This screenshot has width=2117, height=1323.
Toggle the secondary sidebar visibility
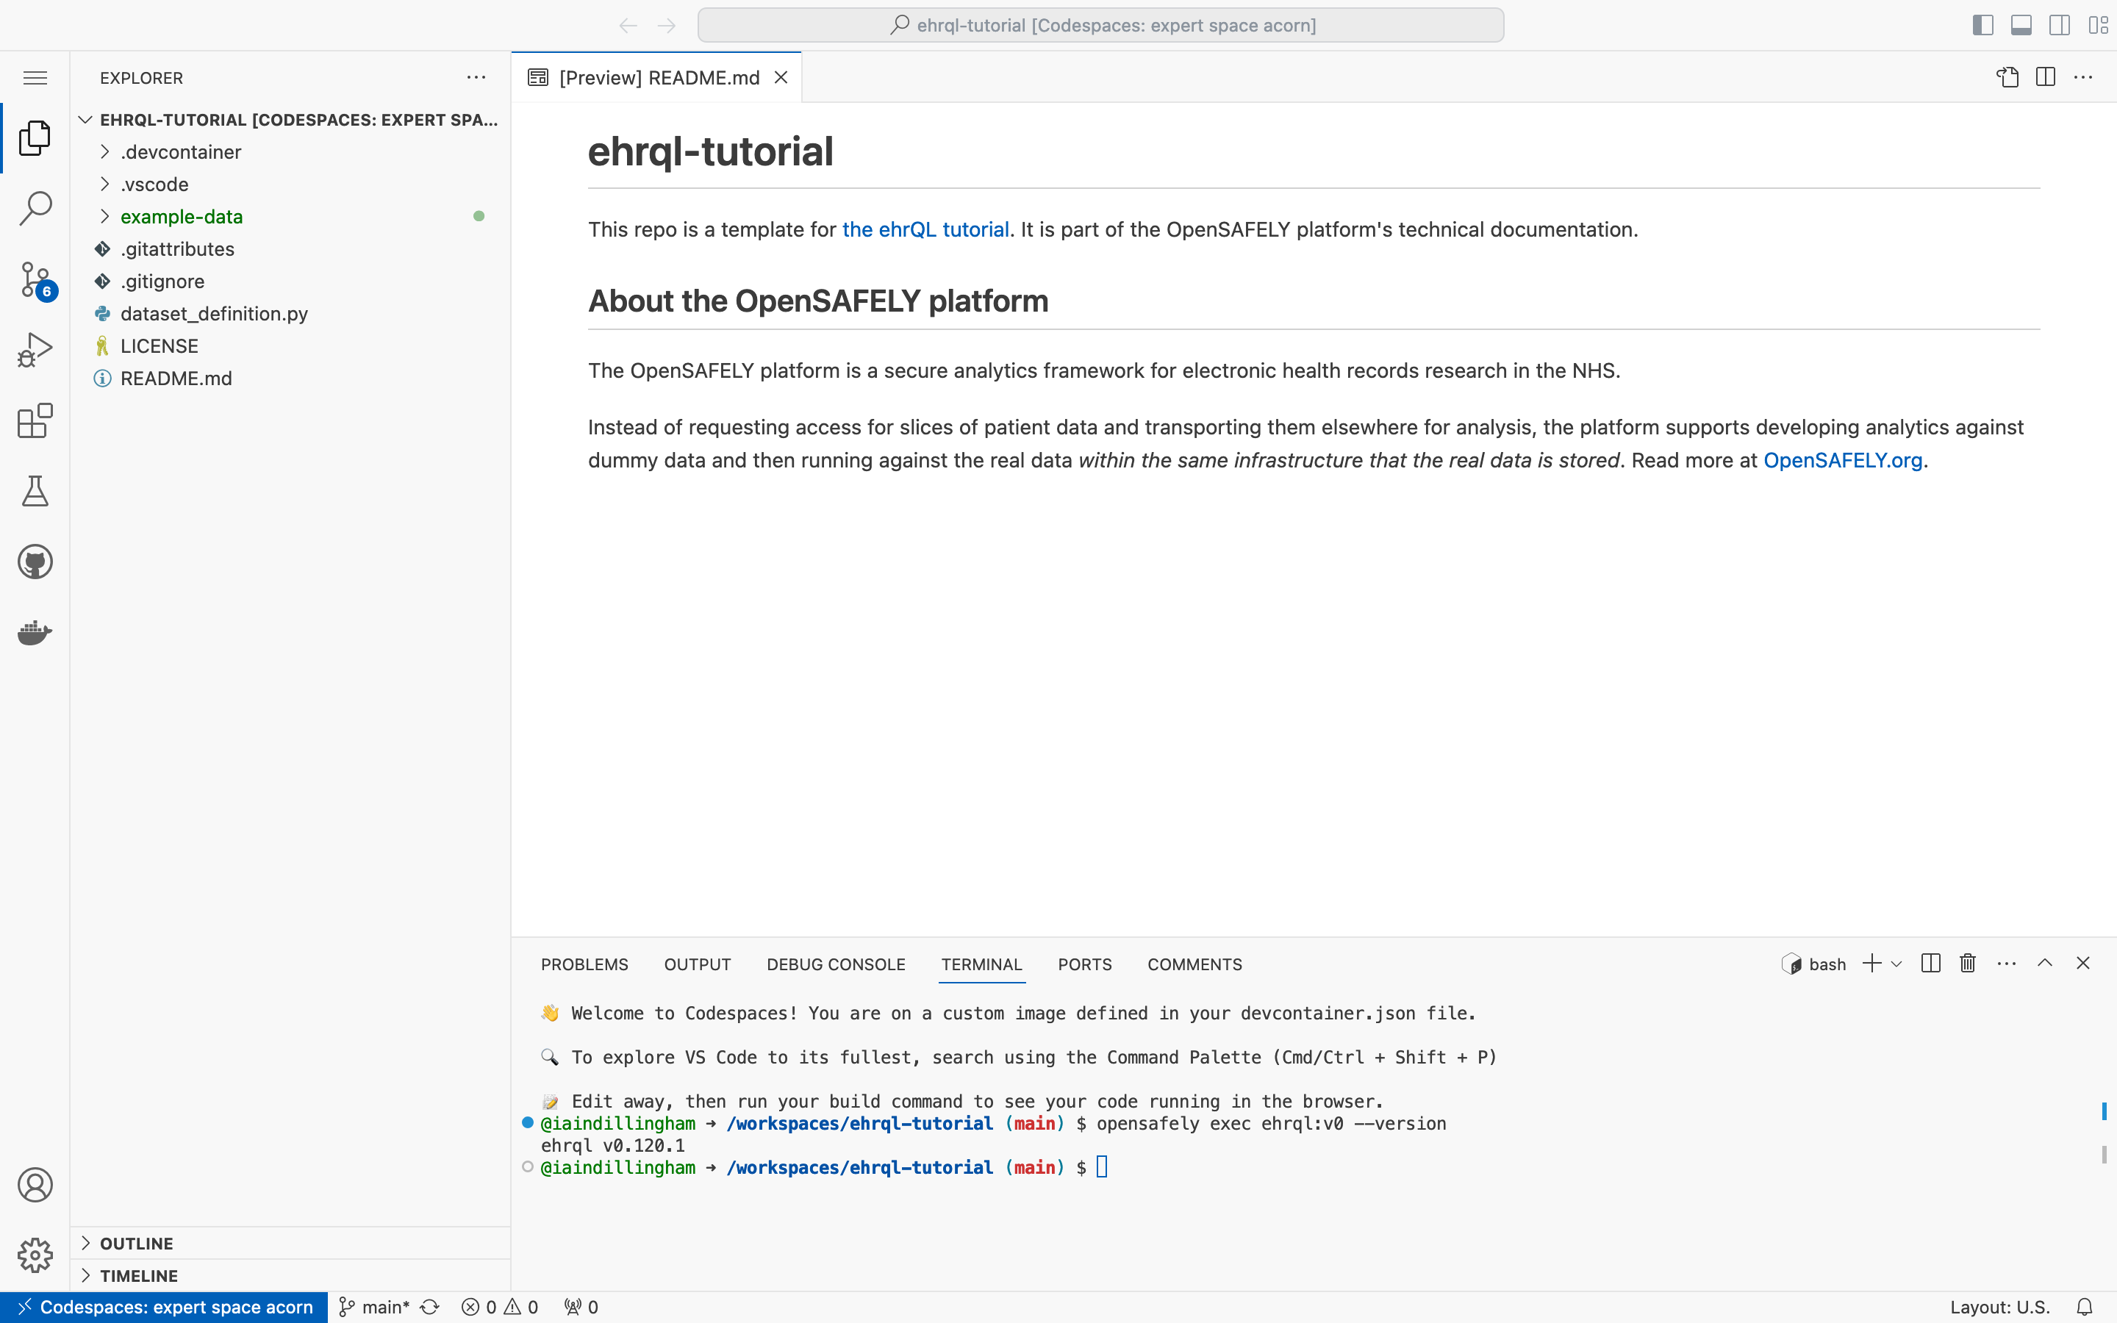point(2059,24)
